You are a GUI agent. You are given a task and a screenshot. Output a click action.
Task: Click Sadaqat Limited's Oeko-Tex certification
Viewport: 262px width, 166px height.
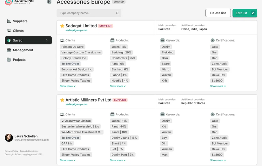point(218,75)
